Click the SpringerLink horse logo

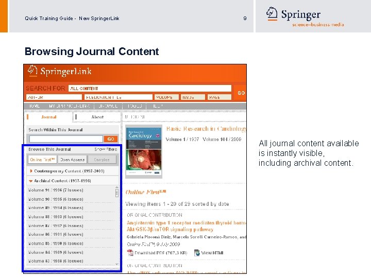coord(32,71)
